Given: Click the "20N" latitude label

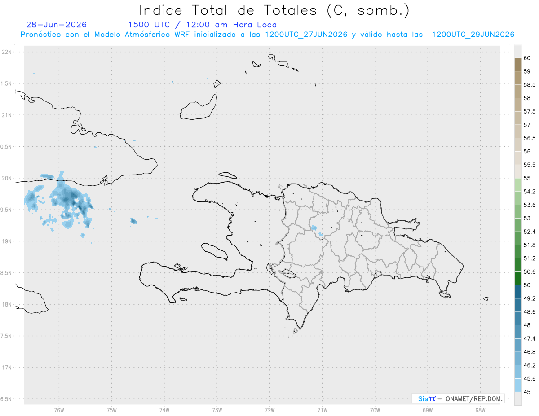Looking at the screenshot, I should point(8,178).
